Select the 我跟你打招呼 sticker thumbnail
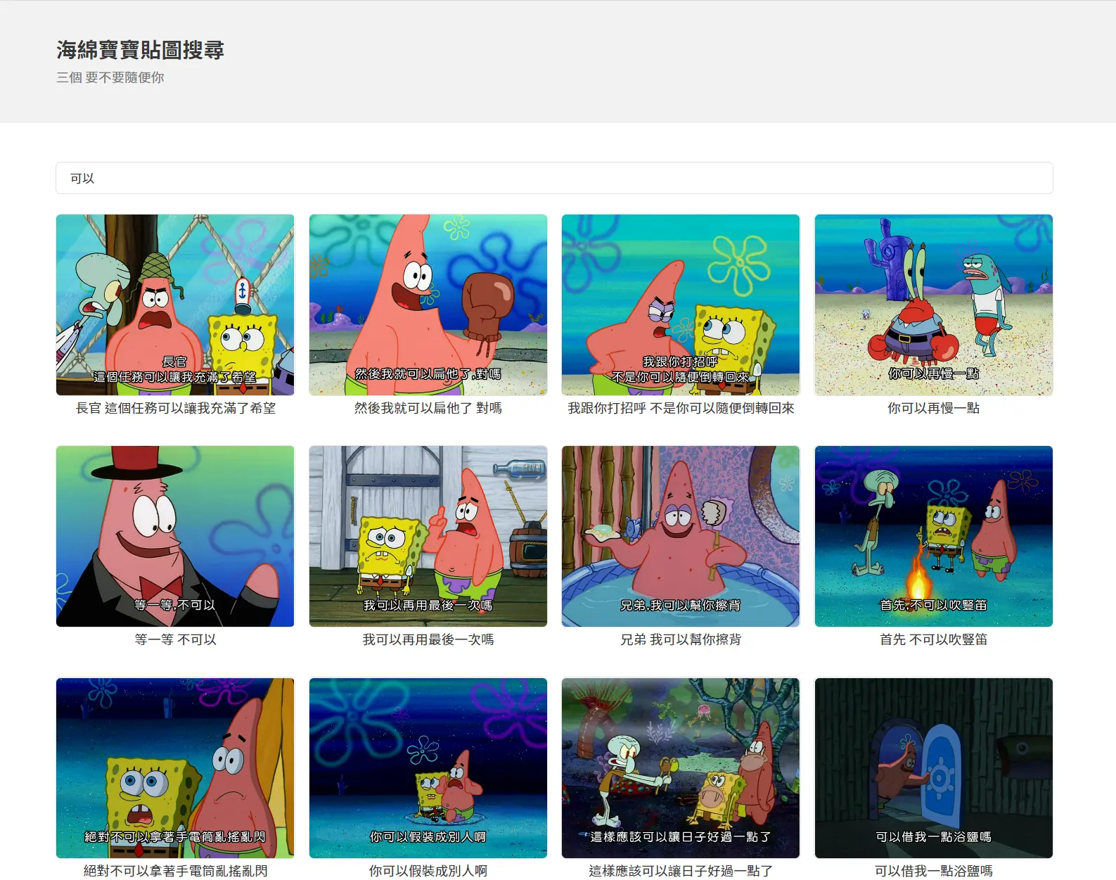The image size is (1116, 880). tap(680, 305)
